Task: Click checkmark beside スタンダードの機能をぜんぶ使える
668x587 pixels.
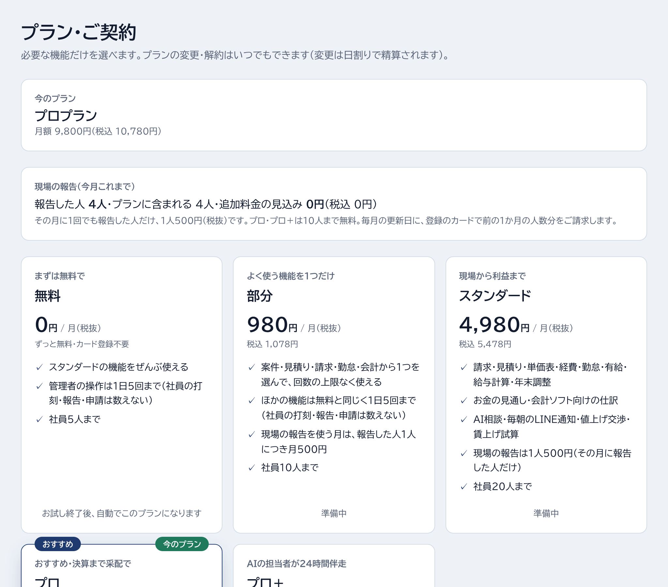Action: (39, 368)
